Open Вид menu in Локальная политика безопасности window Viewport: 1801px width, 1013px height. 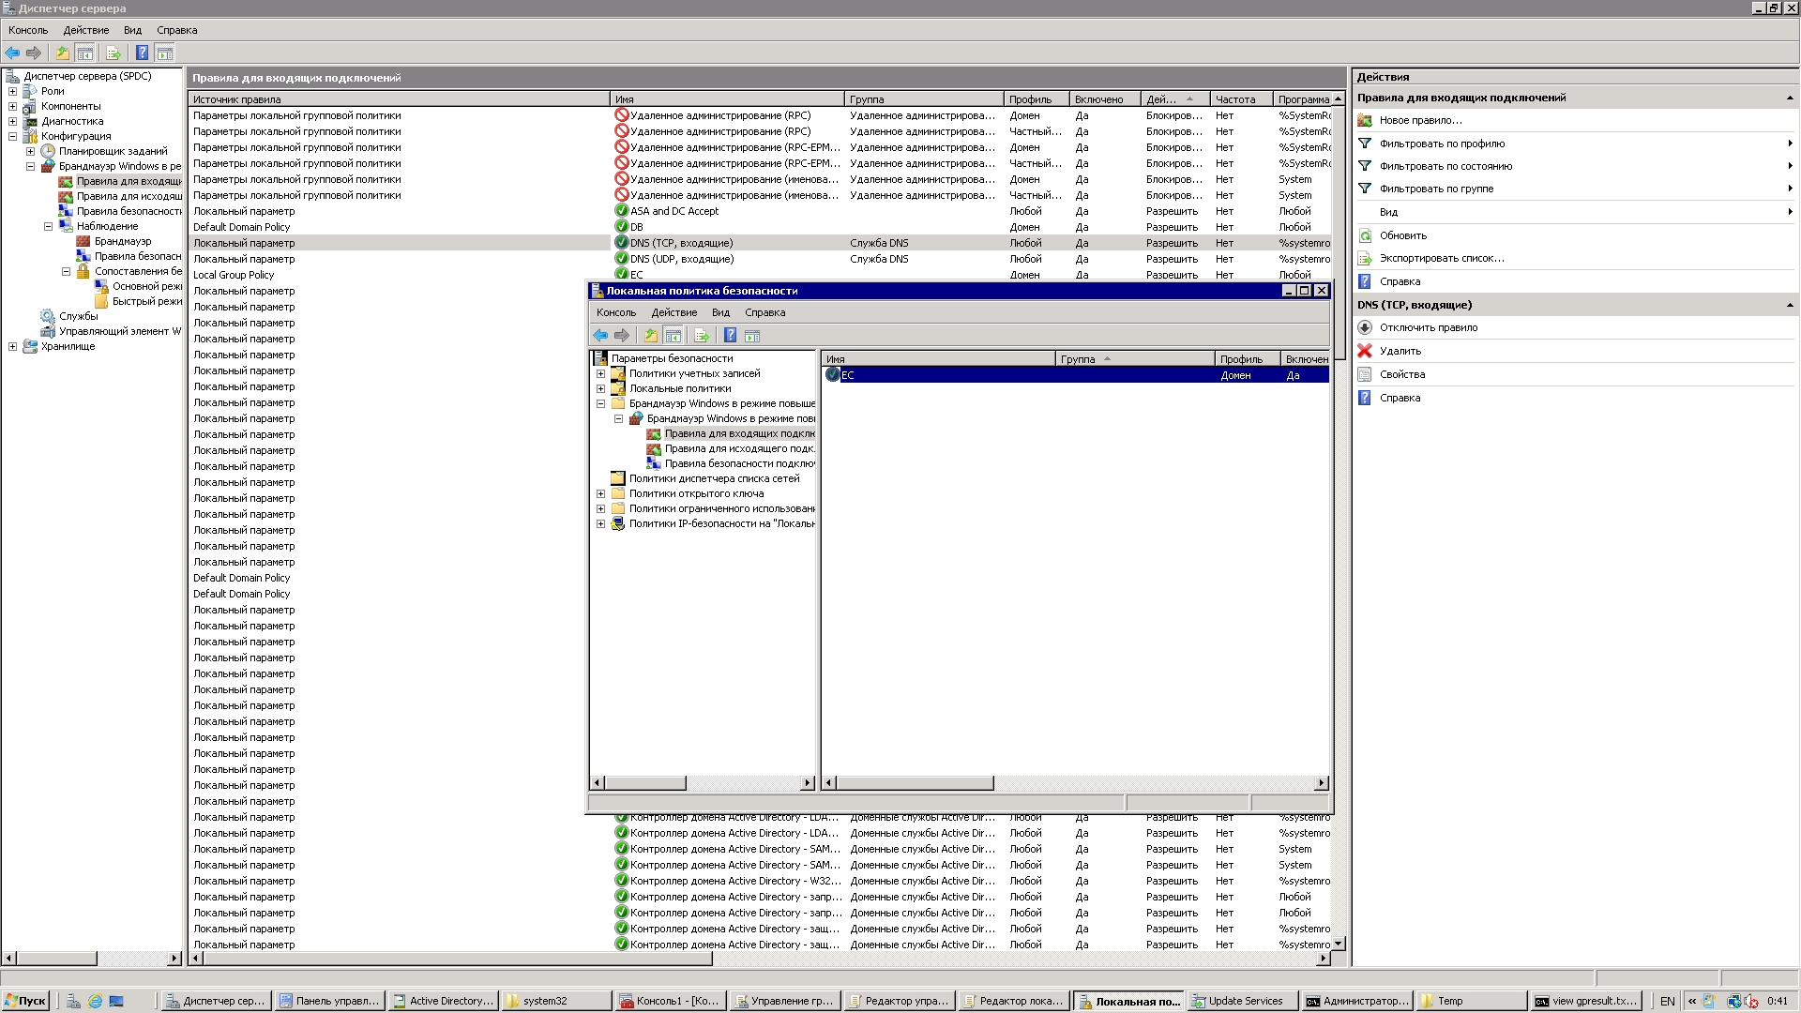coord(720,312)
